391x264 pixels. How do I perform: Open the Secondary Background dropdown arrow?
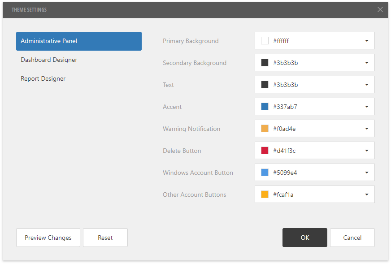[x=366, y=63]
